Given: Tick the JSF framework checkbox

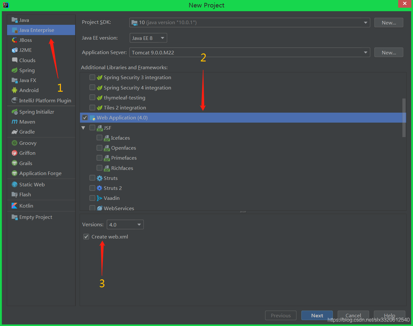Looking at the screenshot, I should (x=92, y=128).
